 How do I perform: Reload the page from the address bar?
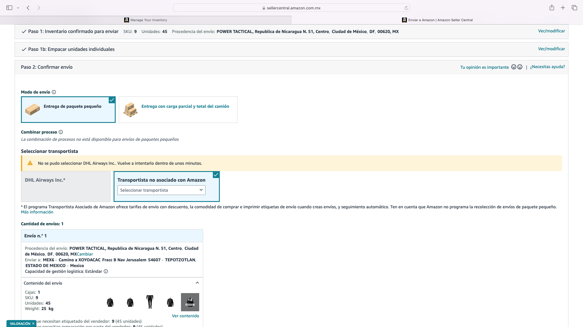coord(406,8)
